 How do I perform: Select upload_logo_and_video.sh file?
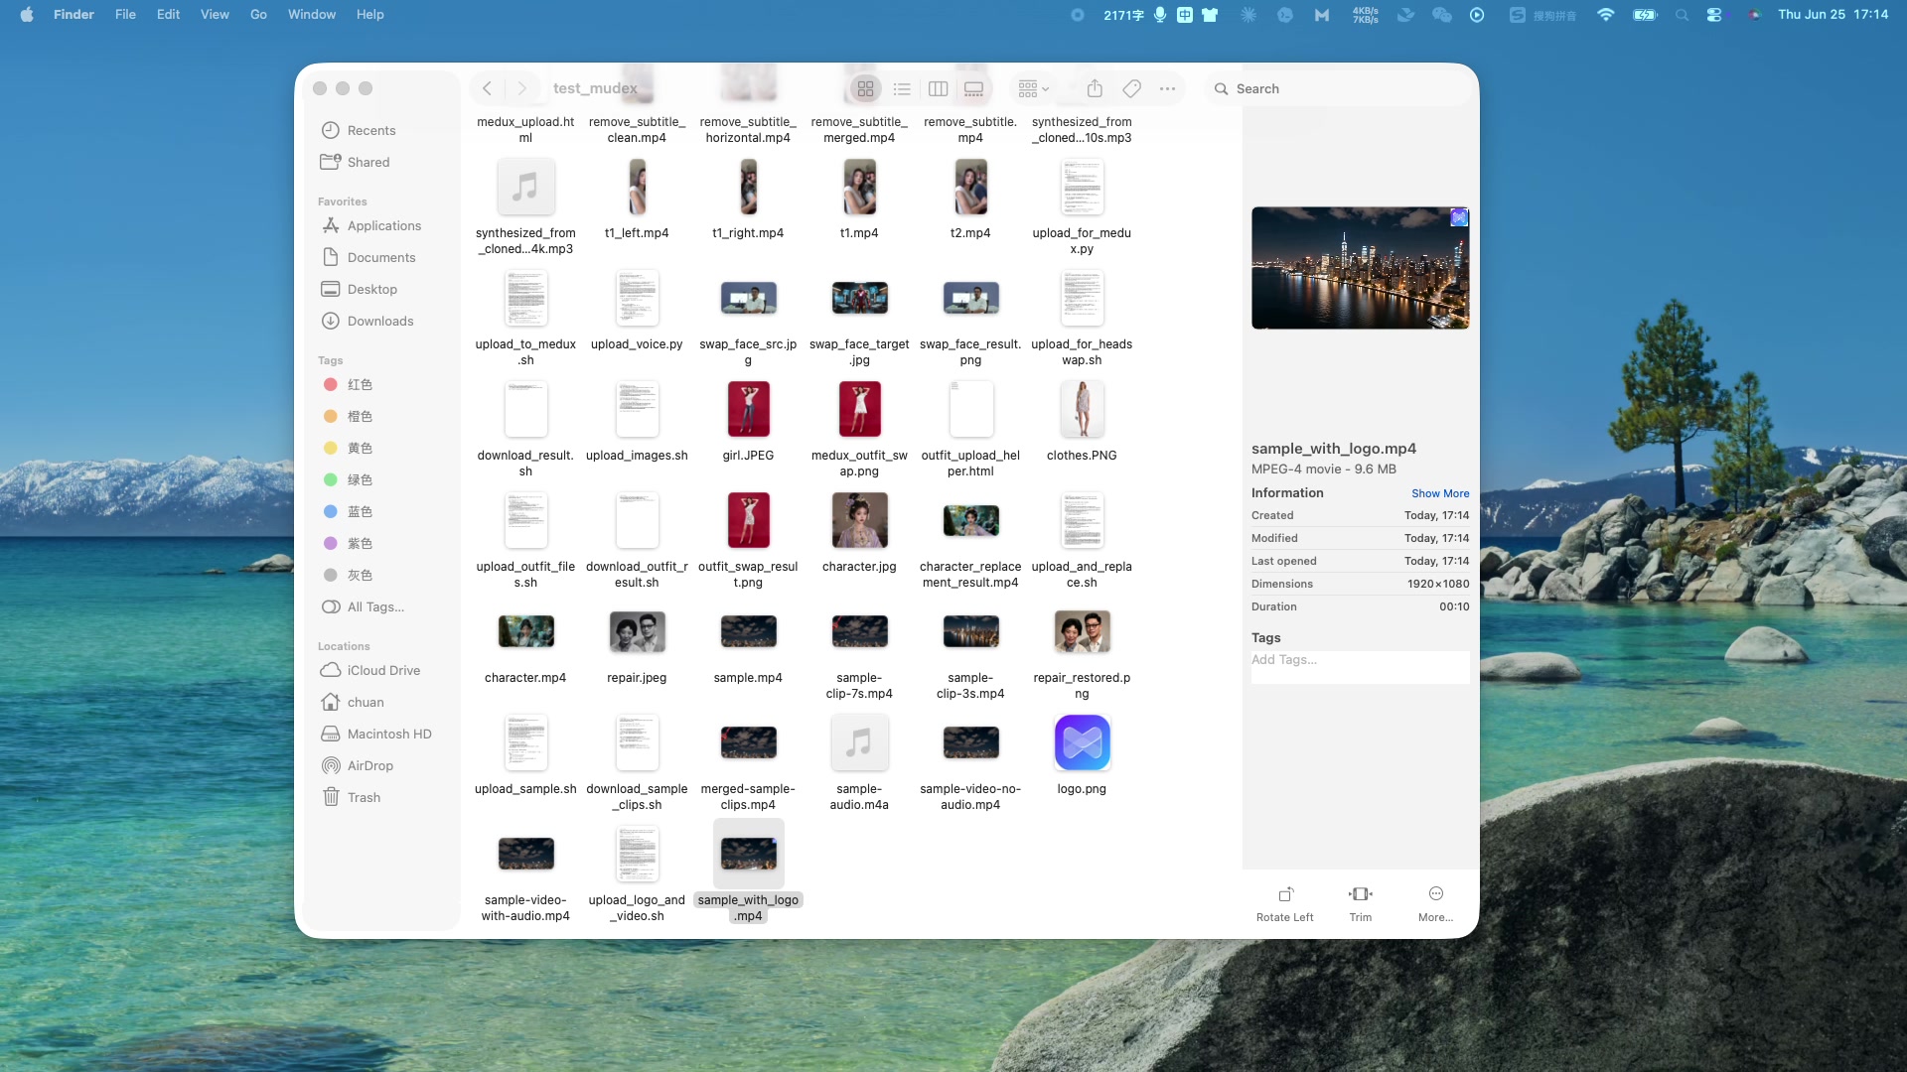click(637, 855)
